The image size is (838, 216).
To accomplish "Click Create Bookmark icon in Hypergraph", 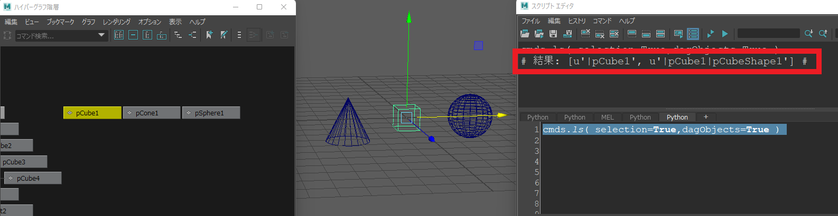I will click(209, 35).
